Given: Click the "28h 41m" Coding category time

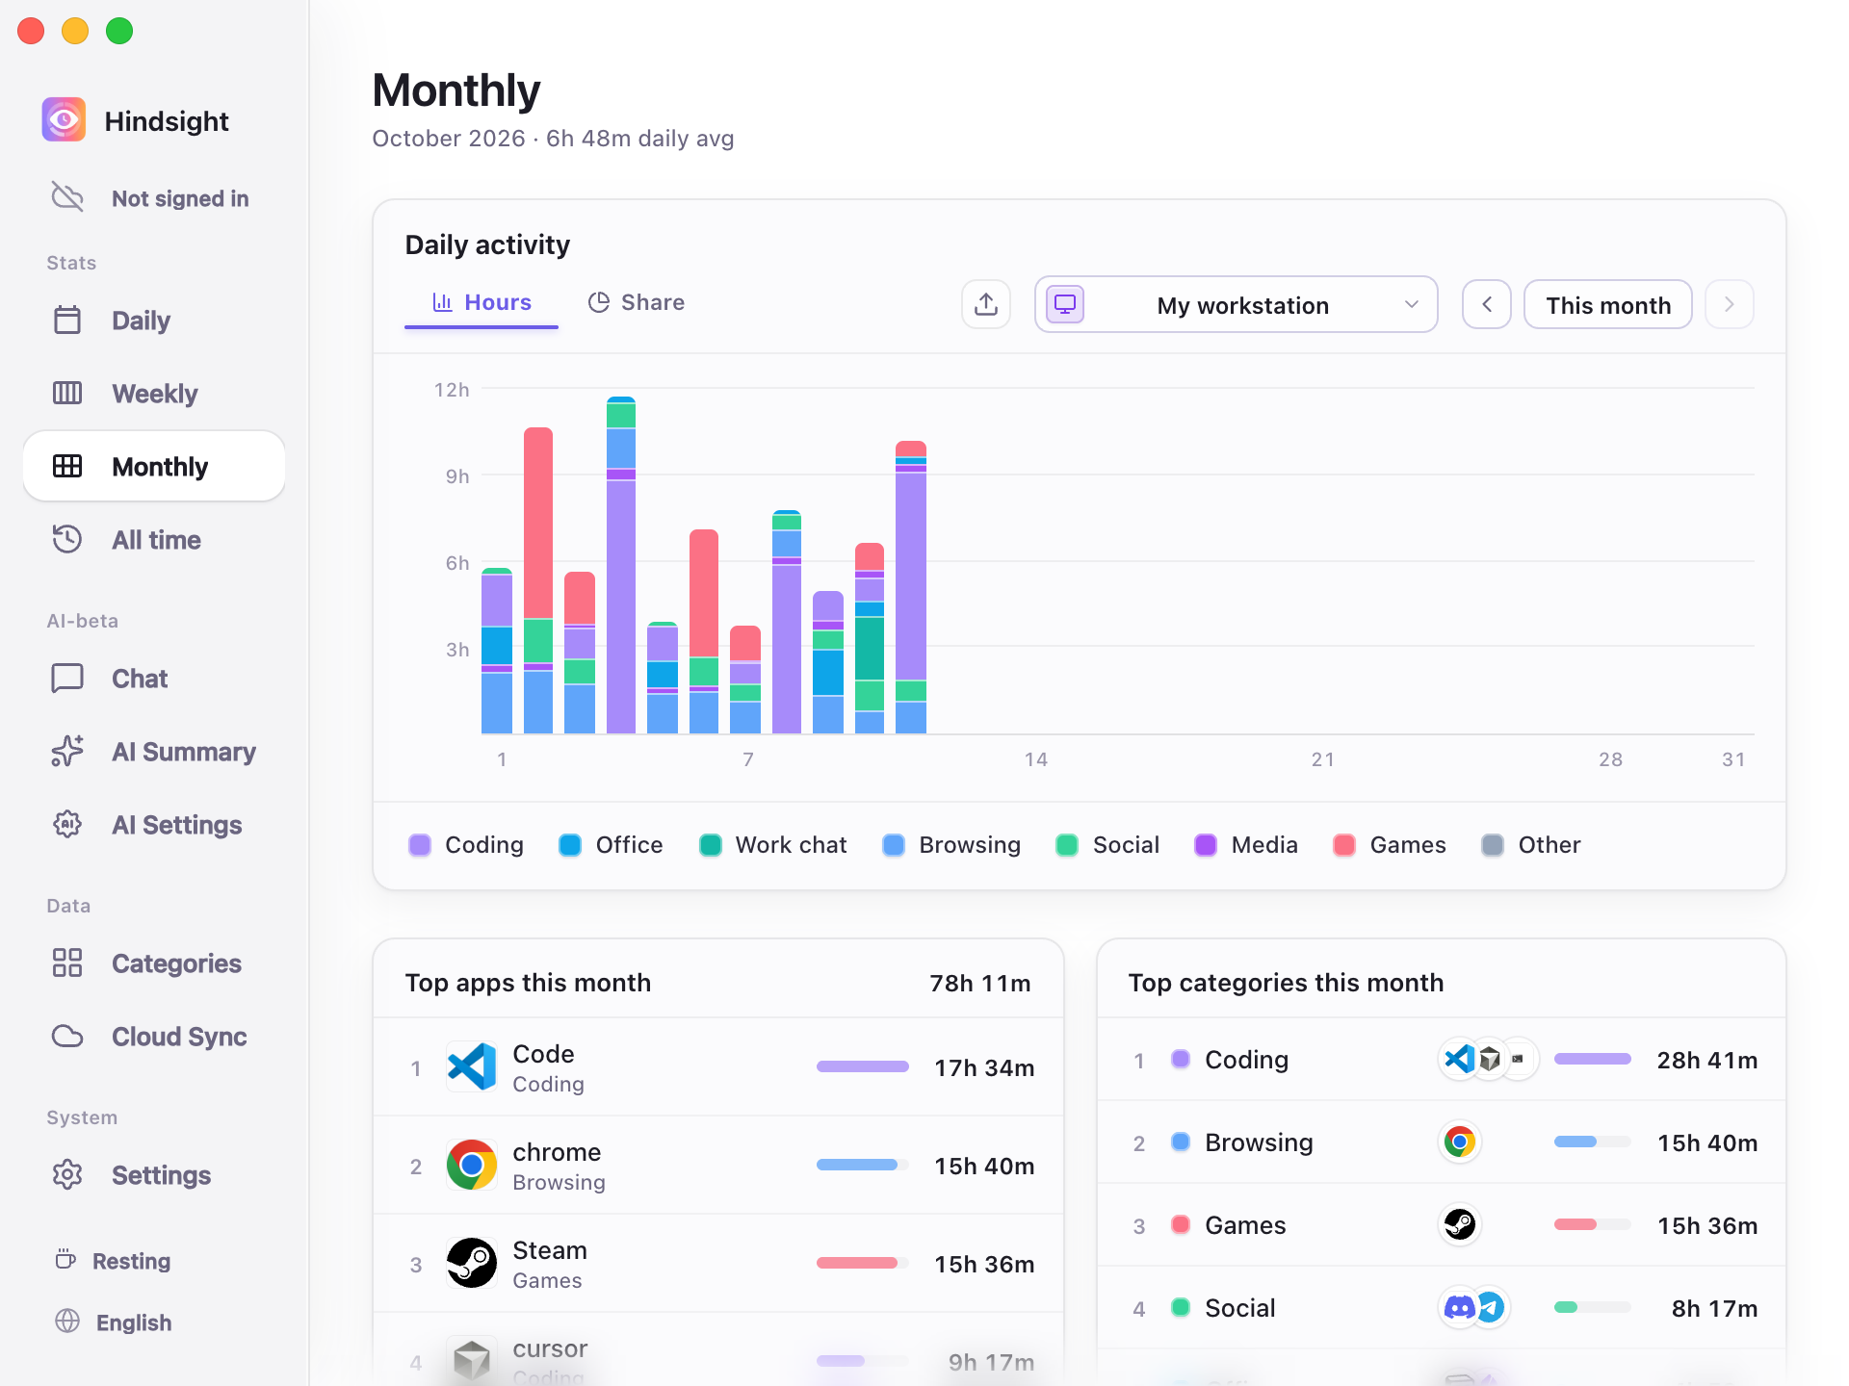Looking at the screenshot, I should tap(1707, 1060).
